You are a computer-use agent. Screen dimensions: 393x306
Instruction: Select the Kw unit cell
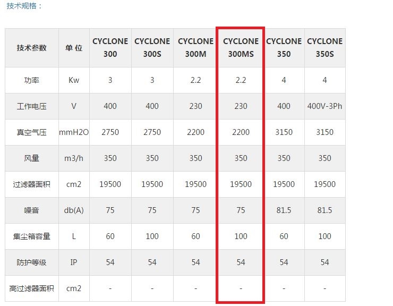[x=74, y=80]
